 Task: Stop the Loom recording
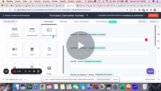pyautogui.click(x=15, y=71)
